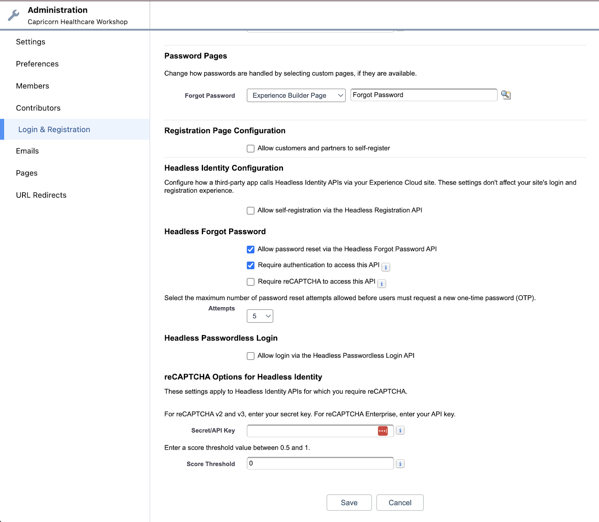Open the Attempts dropdown showing 5

(x=260, y=316)
